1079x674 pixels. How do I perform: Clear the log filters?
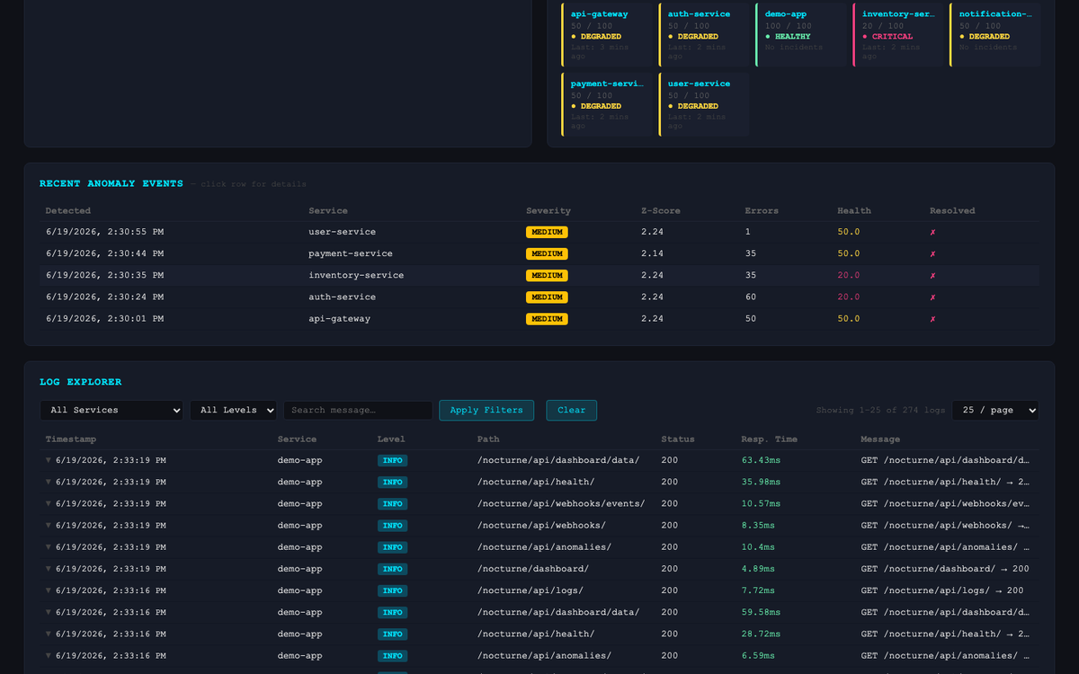(571, 410)
